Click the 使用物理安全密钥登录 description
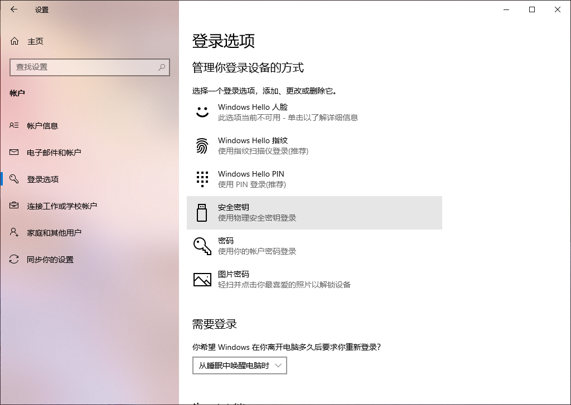Screen dimensions: 571x405 257,218
